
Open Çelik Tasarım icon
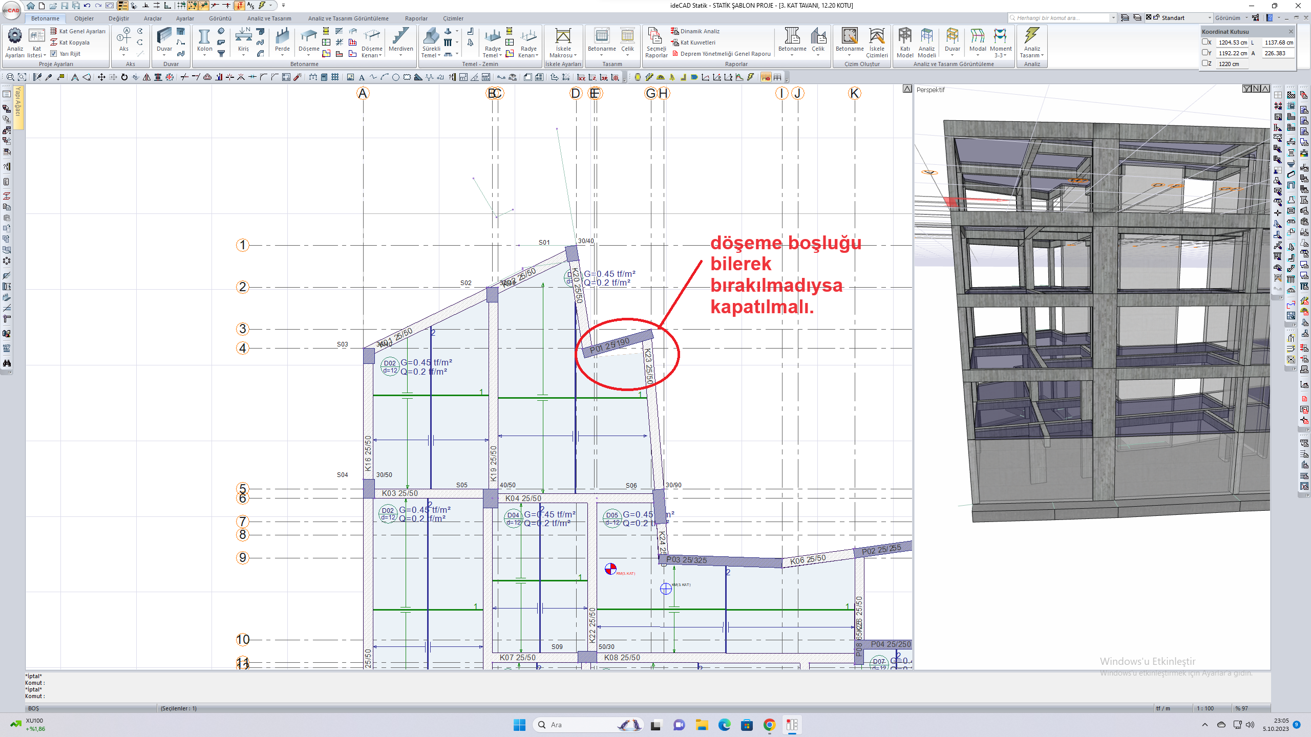627,41
